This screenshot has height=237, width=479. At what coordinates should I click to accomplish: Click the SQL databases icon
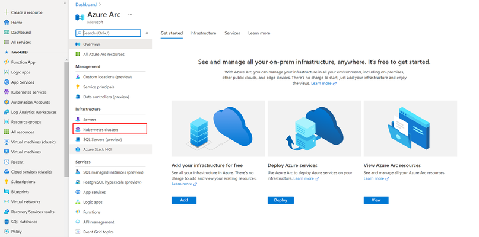coord(6,222)
